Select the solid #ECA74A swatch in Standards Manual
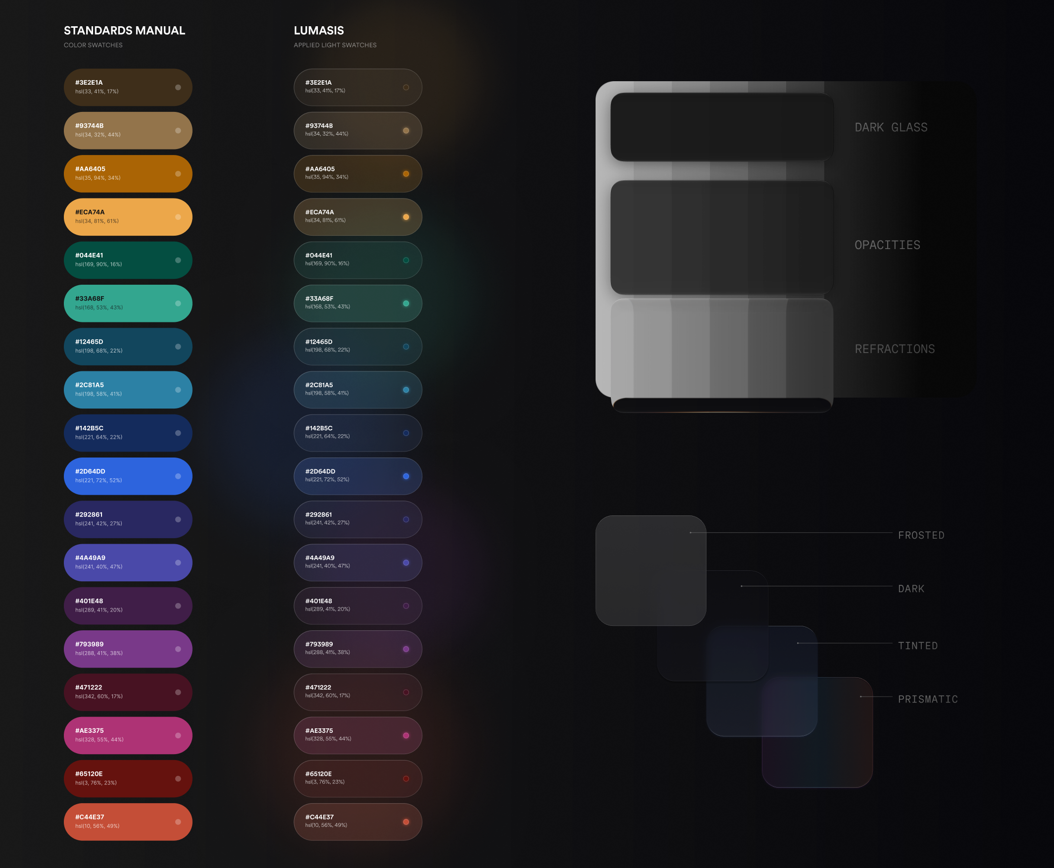The height and width of the screenshot is (868, 1054). pyautogui.click(x=128, y=217)
